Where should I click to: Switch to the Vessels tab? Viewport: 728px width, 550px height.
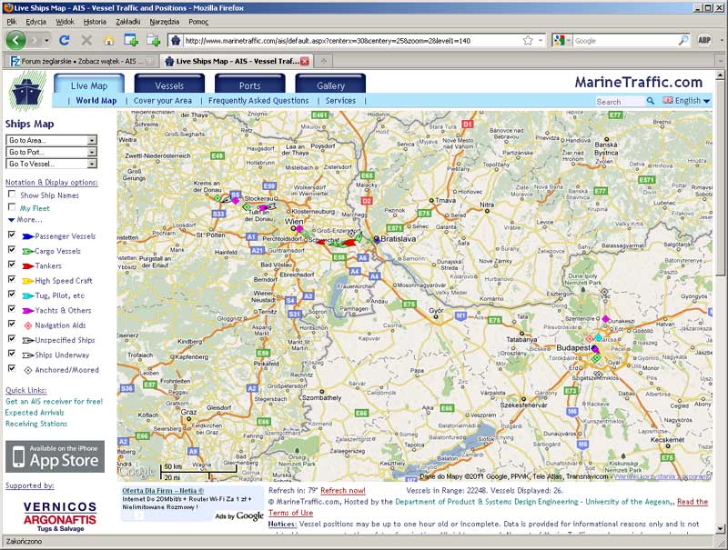click(169, 85)
